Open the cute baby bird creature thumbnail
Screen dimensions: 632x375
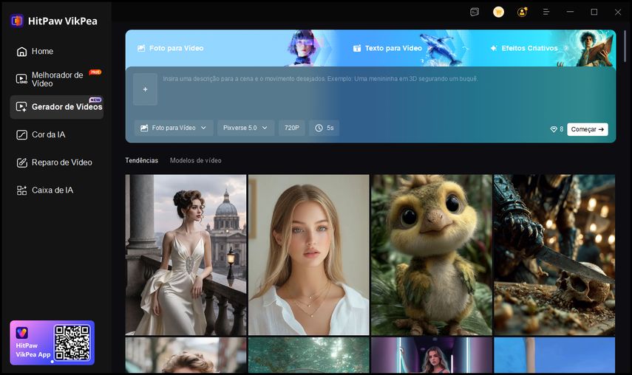point(431,255)
